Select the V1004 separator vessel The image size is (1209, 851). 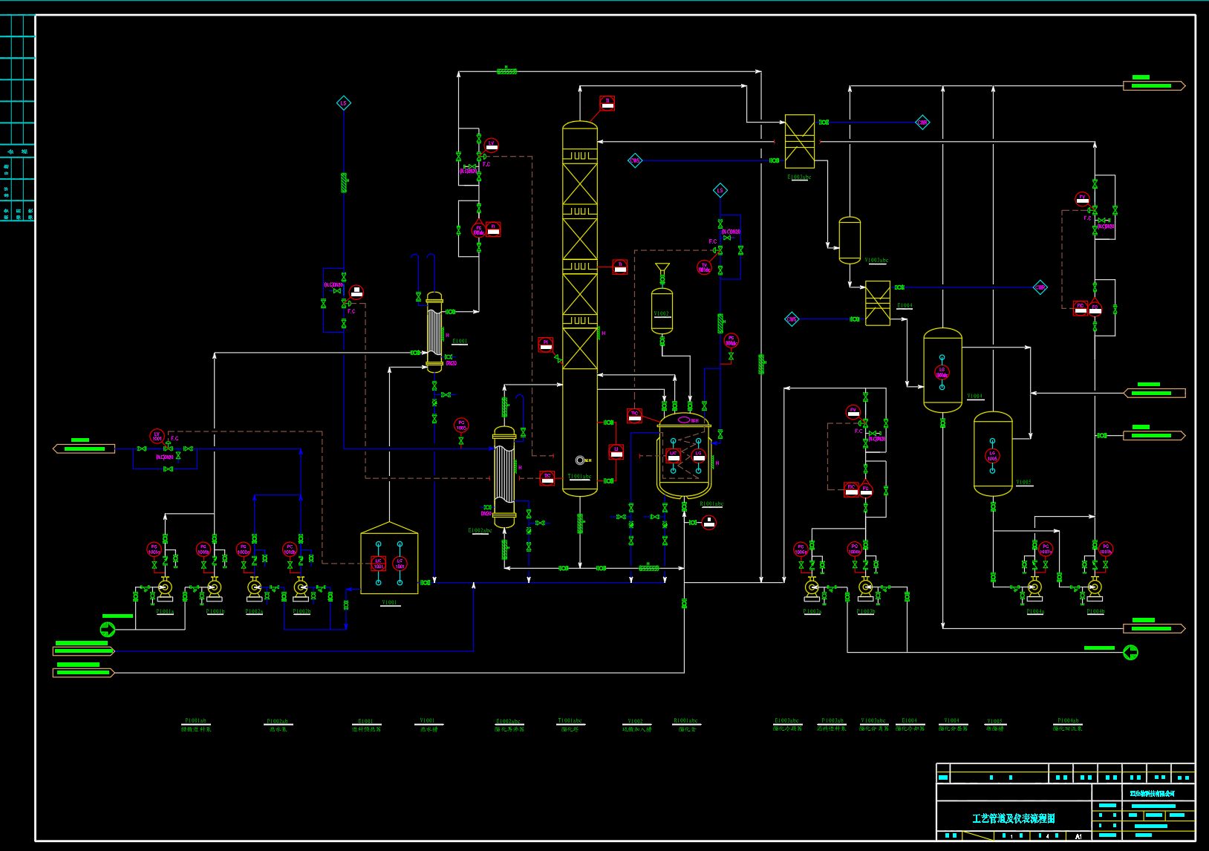coord(942,370)
